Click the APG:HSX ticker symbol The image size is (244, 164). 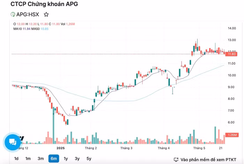(x=28, y=15)
